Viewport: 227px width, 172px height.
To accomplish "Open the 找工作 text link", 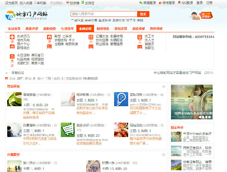I will coord(149,36).
